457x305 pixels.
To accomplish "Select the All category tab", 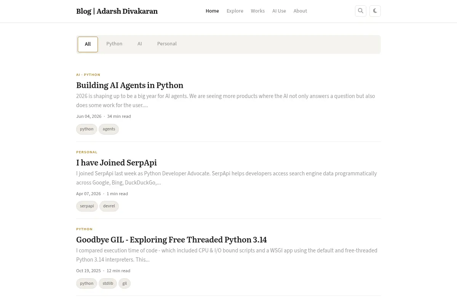I will 88,44.
